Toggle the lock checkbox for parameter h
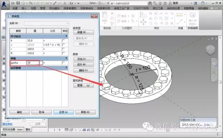 click(x=63, y=41)
